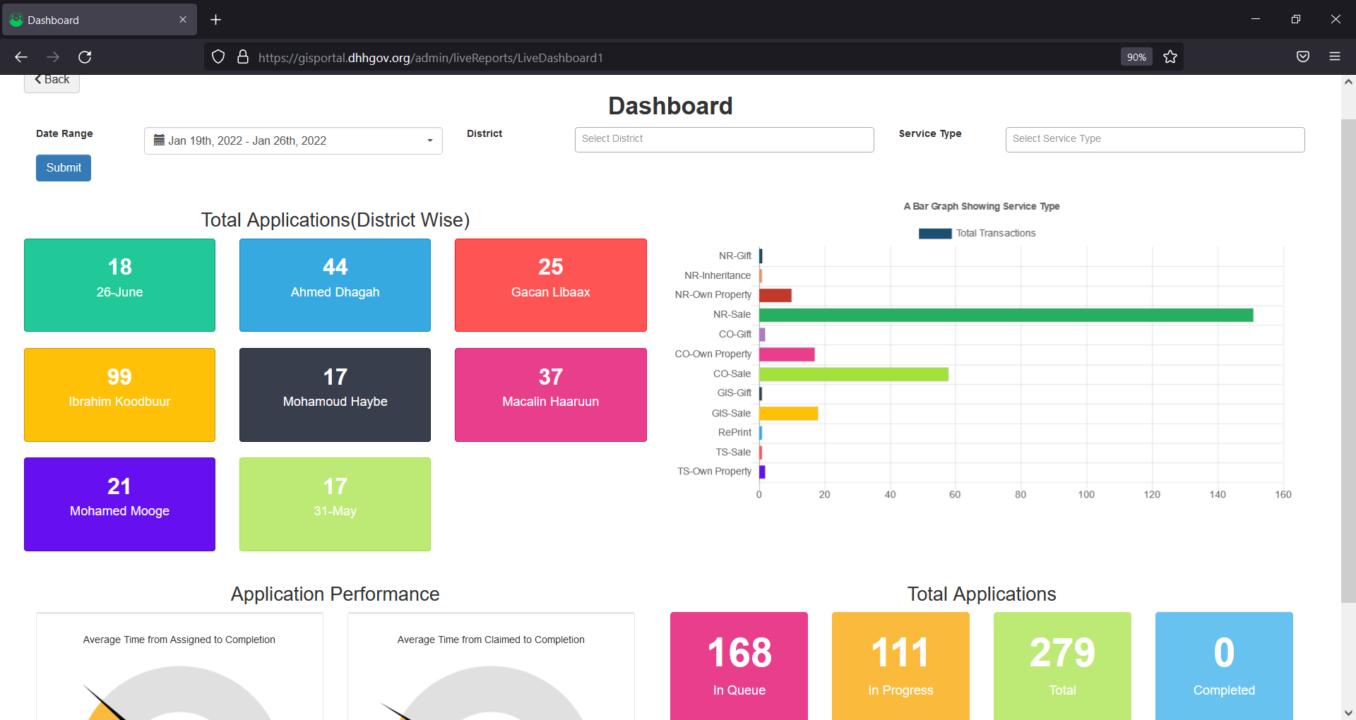
Task: Click the pink CO-Own Property bar
Action: click(787, 354)
